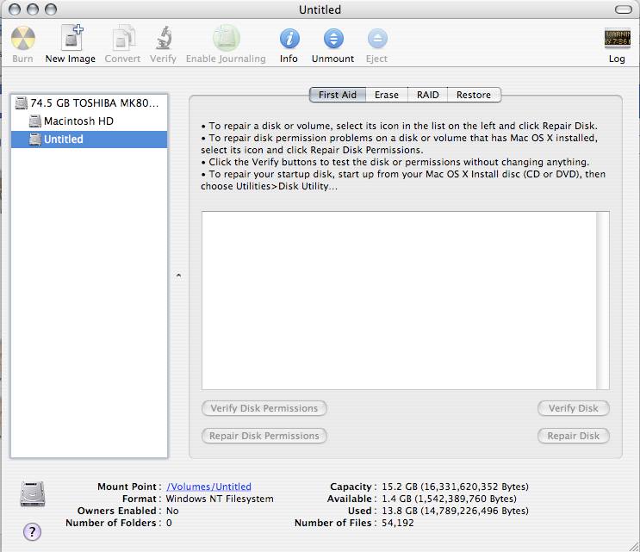
Task: Select the 74.5 GB TOSHIBA disk
Action: 89,102
